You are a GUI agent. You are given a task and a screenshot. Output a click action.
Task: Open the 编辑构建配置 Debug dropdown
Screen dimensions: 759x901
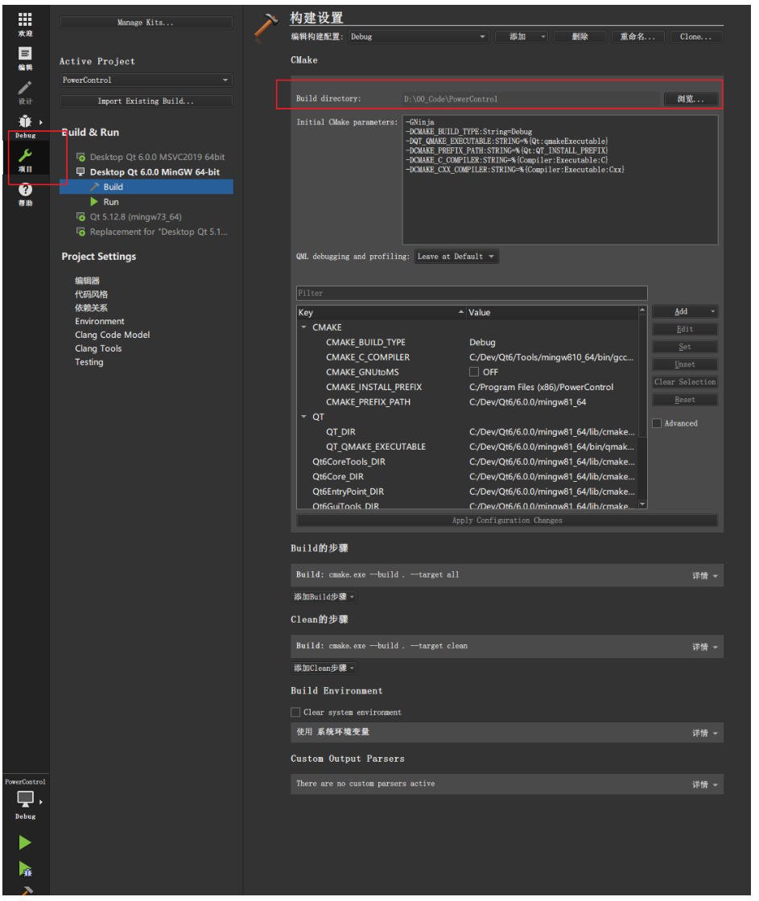pyautogui.click(x=419, y=36)
